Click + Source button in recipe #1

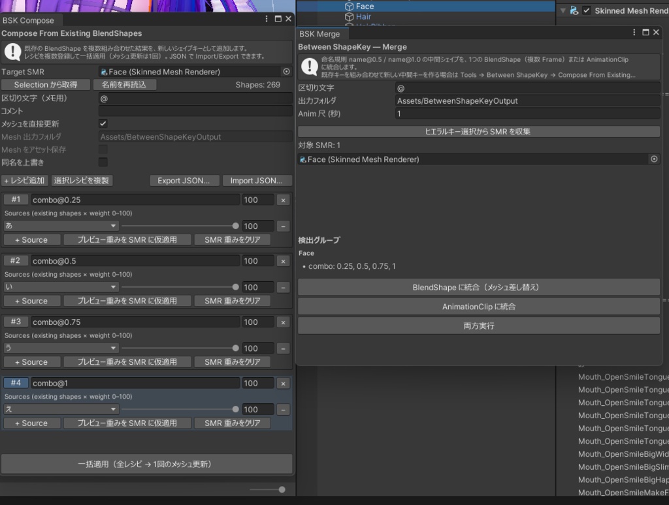tap(31, 240)
